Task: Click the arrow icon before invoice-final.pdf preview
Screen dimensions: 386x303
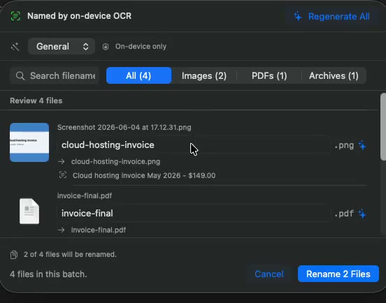Action: (x=62, y=230)
